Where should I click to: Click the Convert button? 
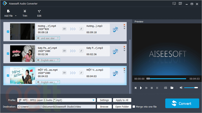(x=182, y=103)
